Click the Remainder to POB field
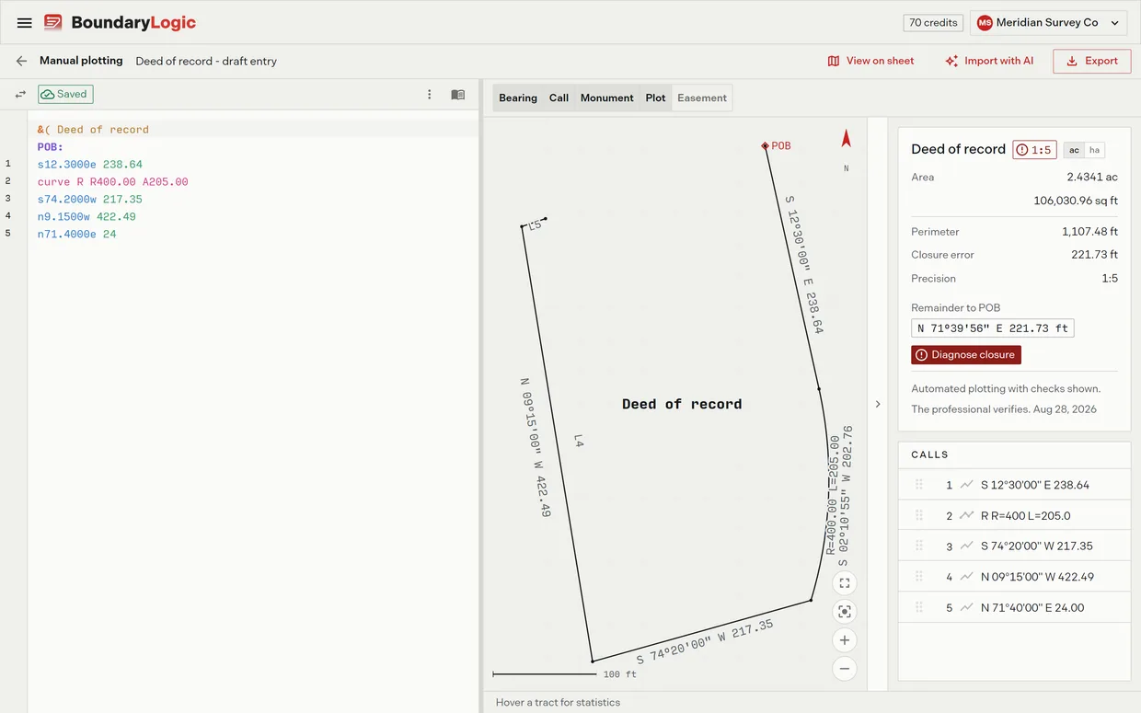Image resolution: width=1141 pixels, height=713 pixels. click(992, 328)
